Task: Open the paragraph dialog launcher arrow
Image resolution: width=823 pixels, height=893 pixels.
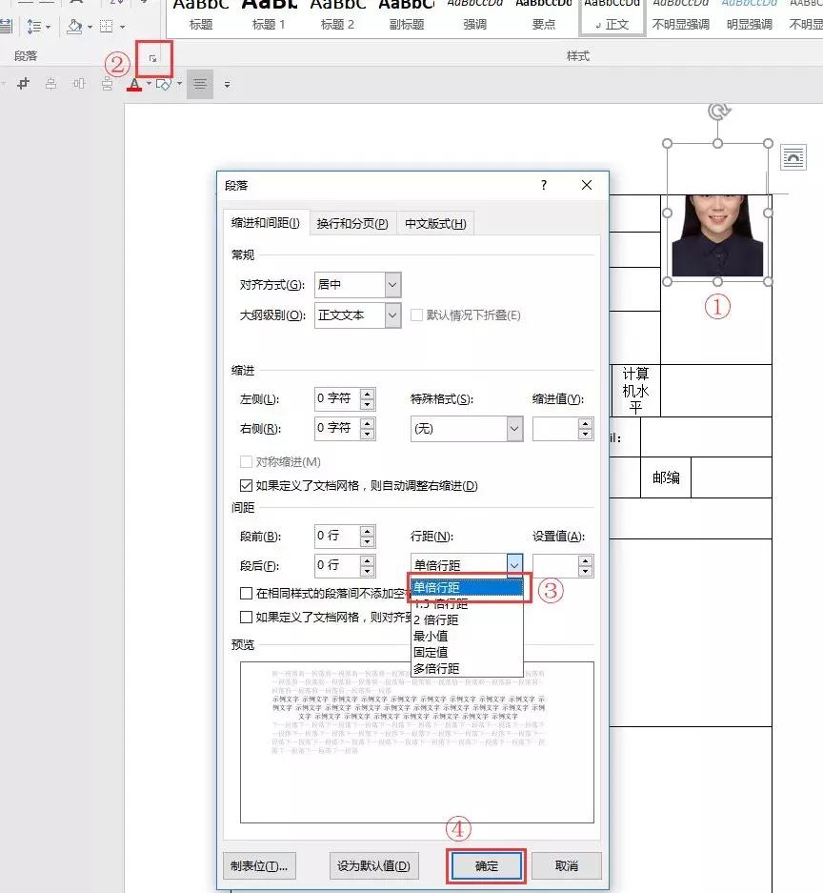Action: [153, 58]
